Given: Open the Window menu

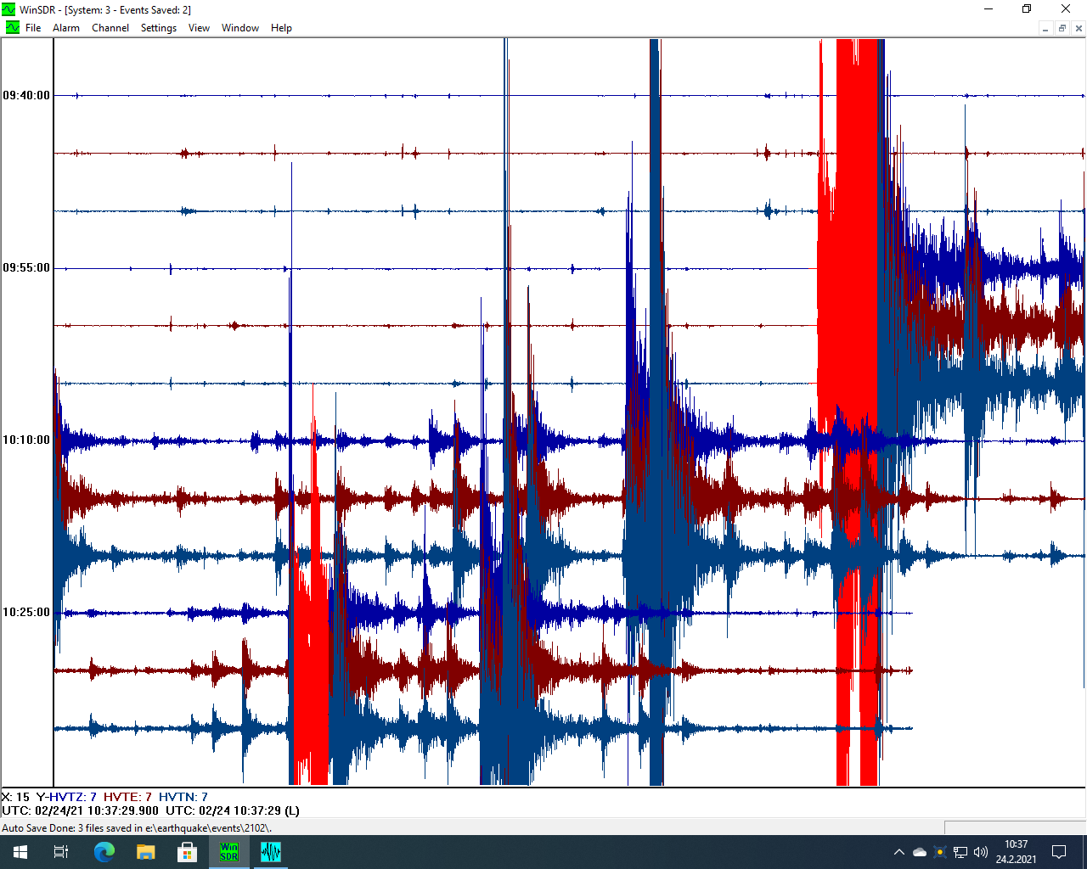Looking at the screenshot, I should 240,28.
